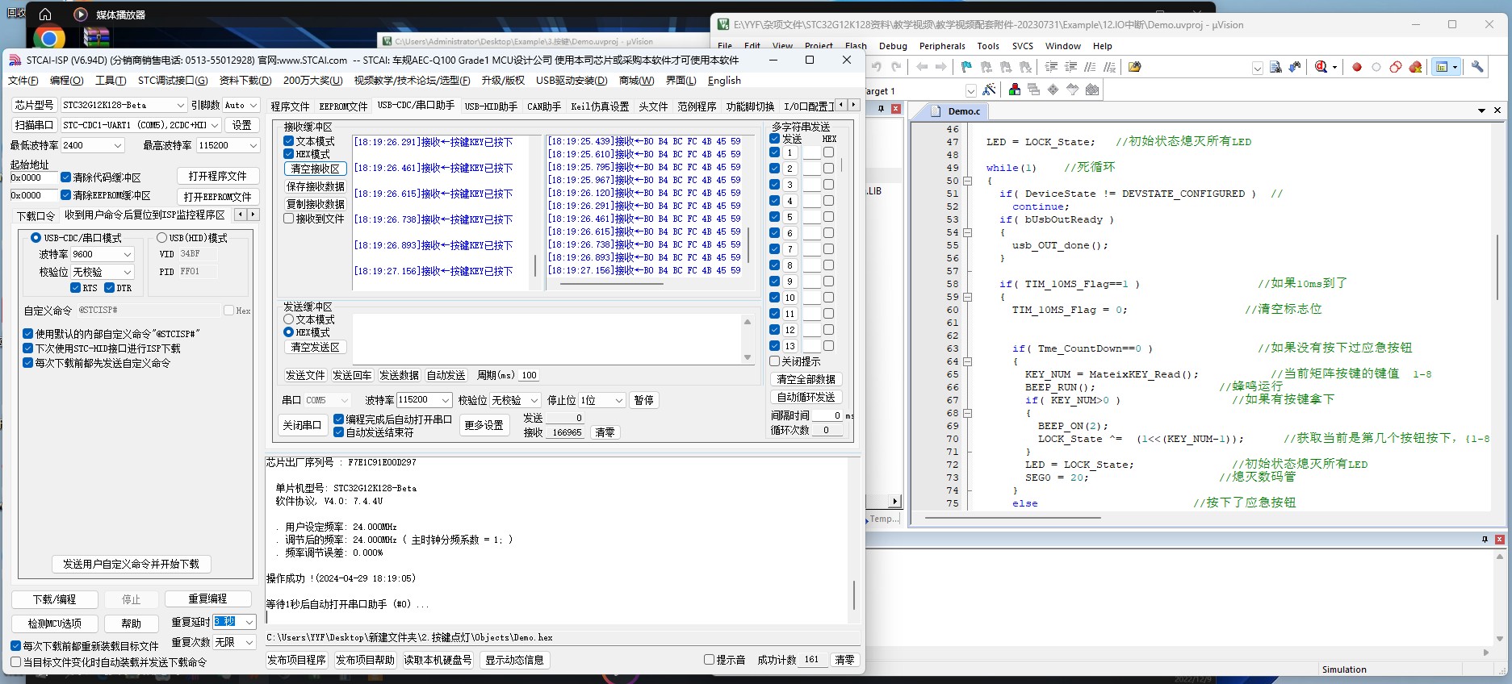Unindent selected lines in µVision
Screen dimensions: 1512x684
(1070, 67)
